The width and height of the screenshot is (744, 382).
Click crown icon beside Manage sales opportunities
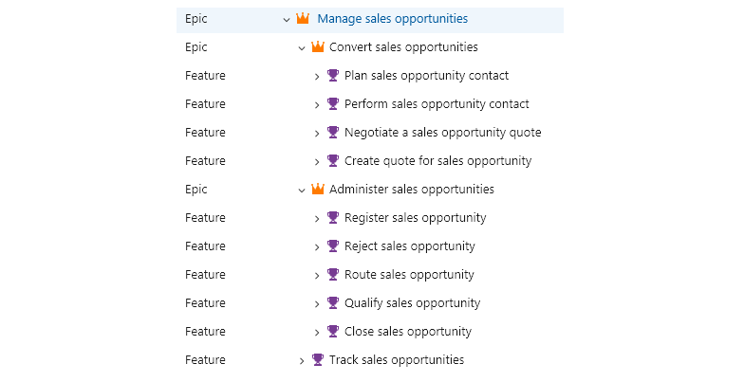(x=303, y=19)
